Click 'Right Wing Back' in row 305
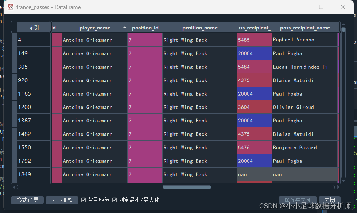357x213 pixels. pyautogui.click(x=200, y=67)
